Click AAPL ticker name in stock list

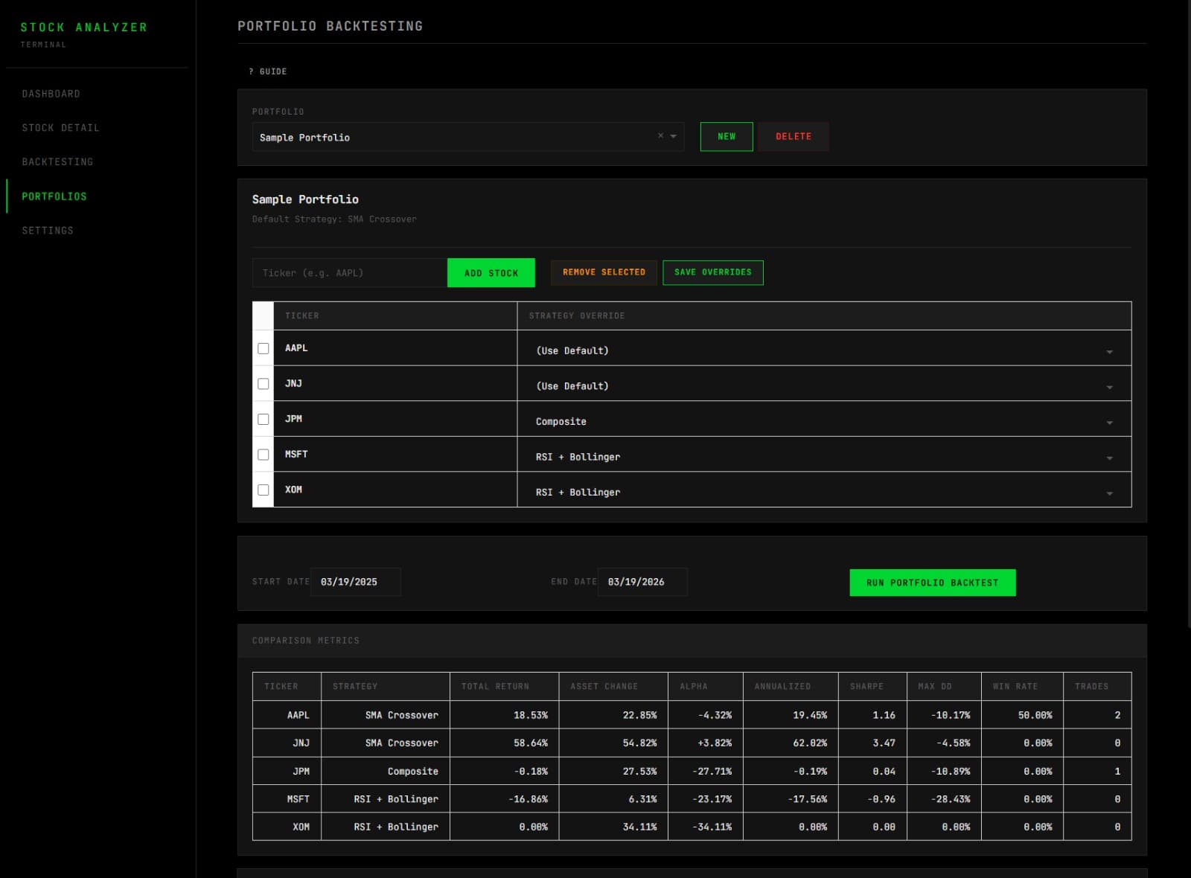click(x=296, y=347)
